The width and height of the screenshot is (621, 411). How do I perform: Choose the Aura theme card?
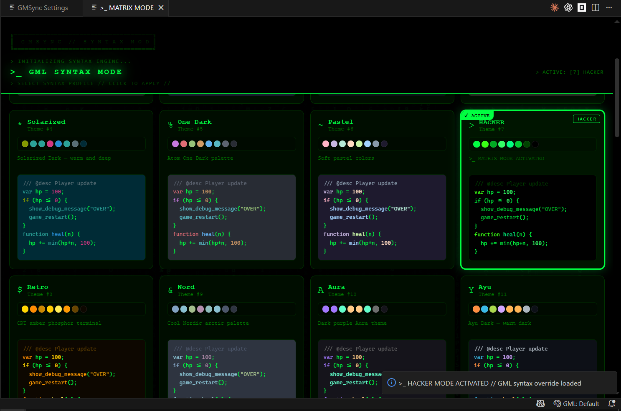pos(382,337)
